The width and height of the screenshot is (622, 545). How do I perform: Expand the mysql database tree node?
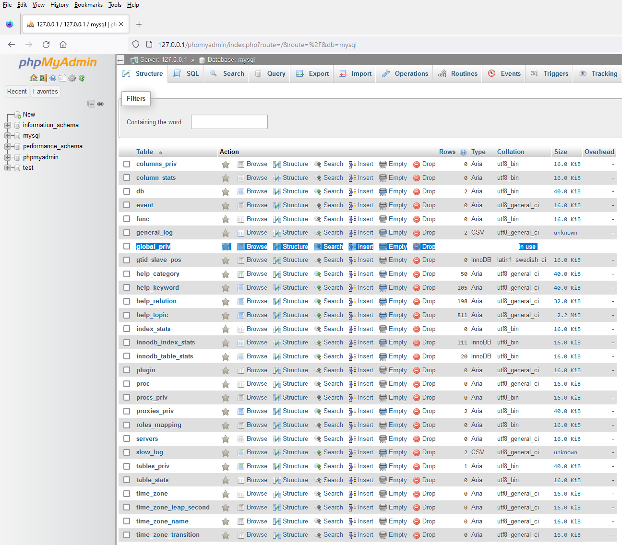pos(7,135)
